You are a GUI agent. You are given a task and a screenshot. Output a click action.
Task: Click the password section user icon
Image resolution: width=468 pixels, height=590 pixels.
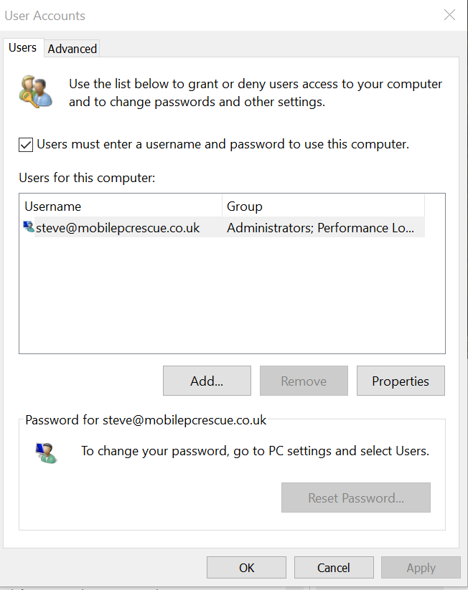47,453
